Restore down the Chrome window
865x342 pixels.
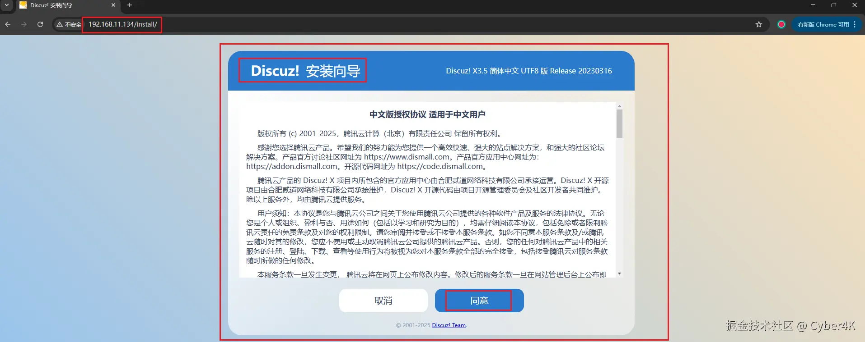coord(834,5)
